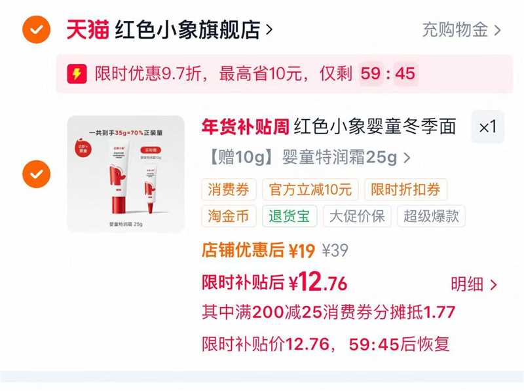
Task: Open product title 红色小象婴童冬季面
Action: point(375,127)
